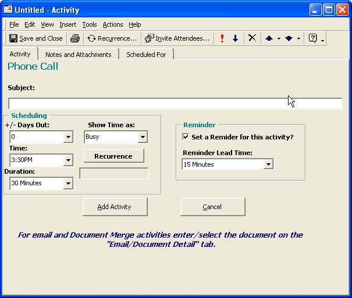Click into the Subject text field
352x298 pixels.
[175, 104]
